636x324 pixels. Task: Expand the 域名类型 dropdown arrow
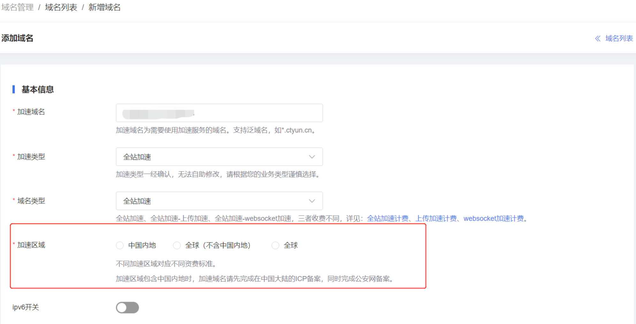(312, 201)
